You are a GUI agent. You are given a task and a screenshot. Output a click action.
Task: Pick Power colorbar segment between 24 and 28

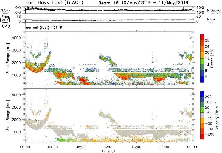(202, 43)
